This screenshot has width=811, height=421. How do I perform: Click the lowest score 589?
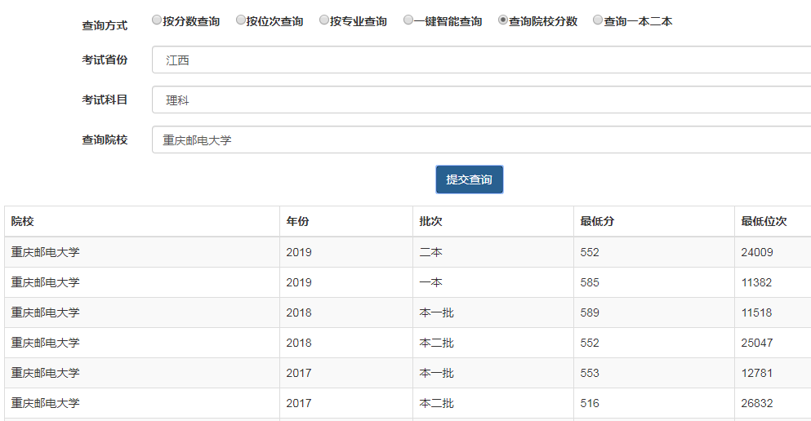(x=590, y=312)
